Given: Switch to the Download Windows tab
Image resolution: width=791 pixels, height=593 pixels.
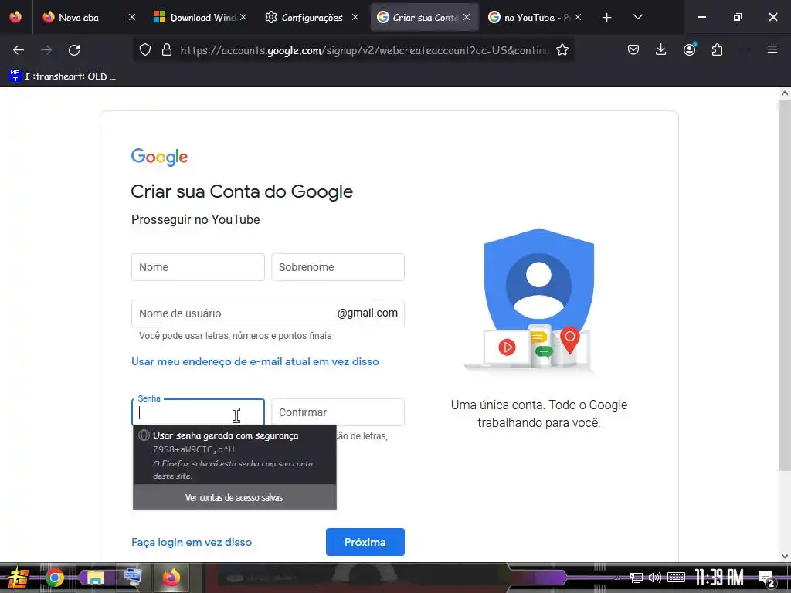Looking at the screenshot, I should (x=201, y=18).
